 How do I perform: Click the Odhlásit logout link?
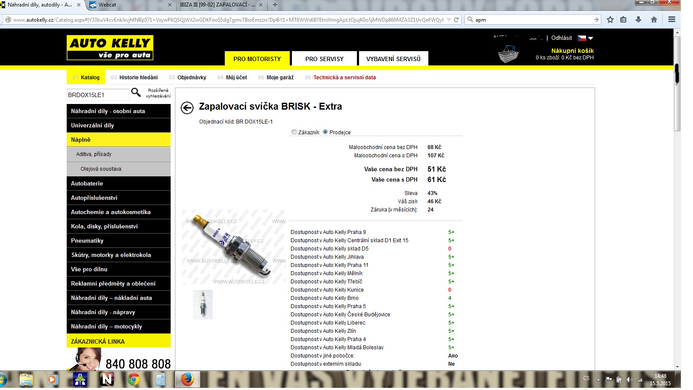tap(561, 38)
